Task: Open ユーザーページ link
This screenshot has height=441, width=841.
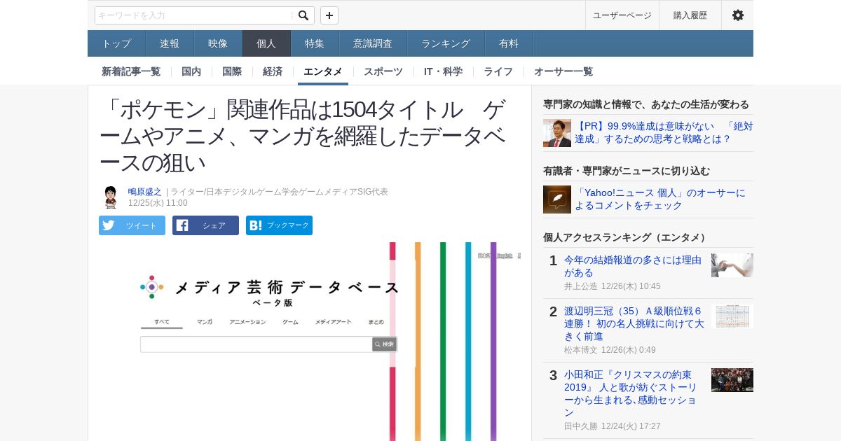Action: tap(622, 15)
